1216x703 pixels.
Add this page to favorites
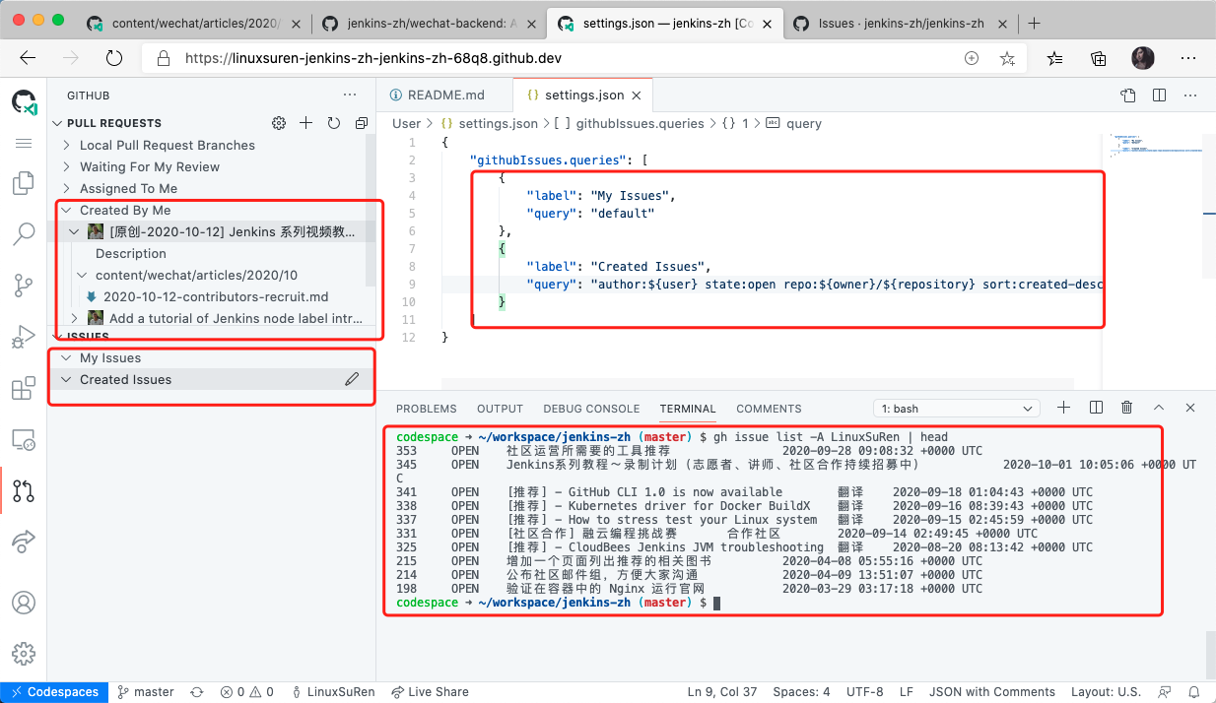point(1007,58)
